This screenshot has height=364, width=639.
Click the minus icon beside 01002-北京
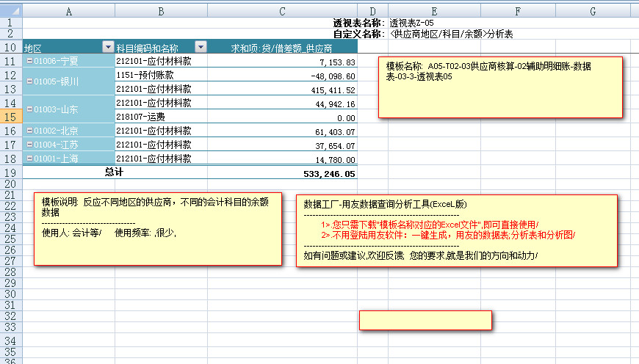tap(29, 131)
